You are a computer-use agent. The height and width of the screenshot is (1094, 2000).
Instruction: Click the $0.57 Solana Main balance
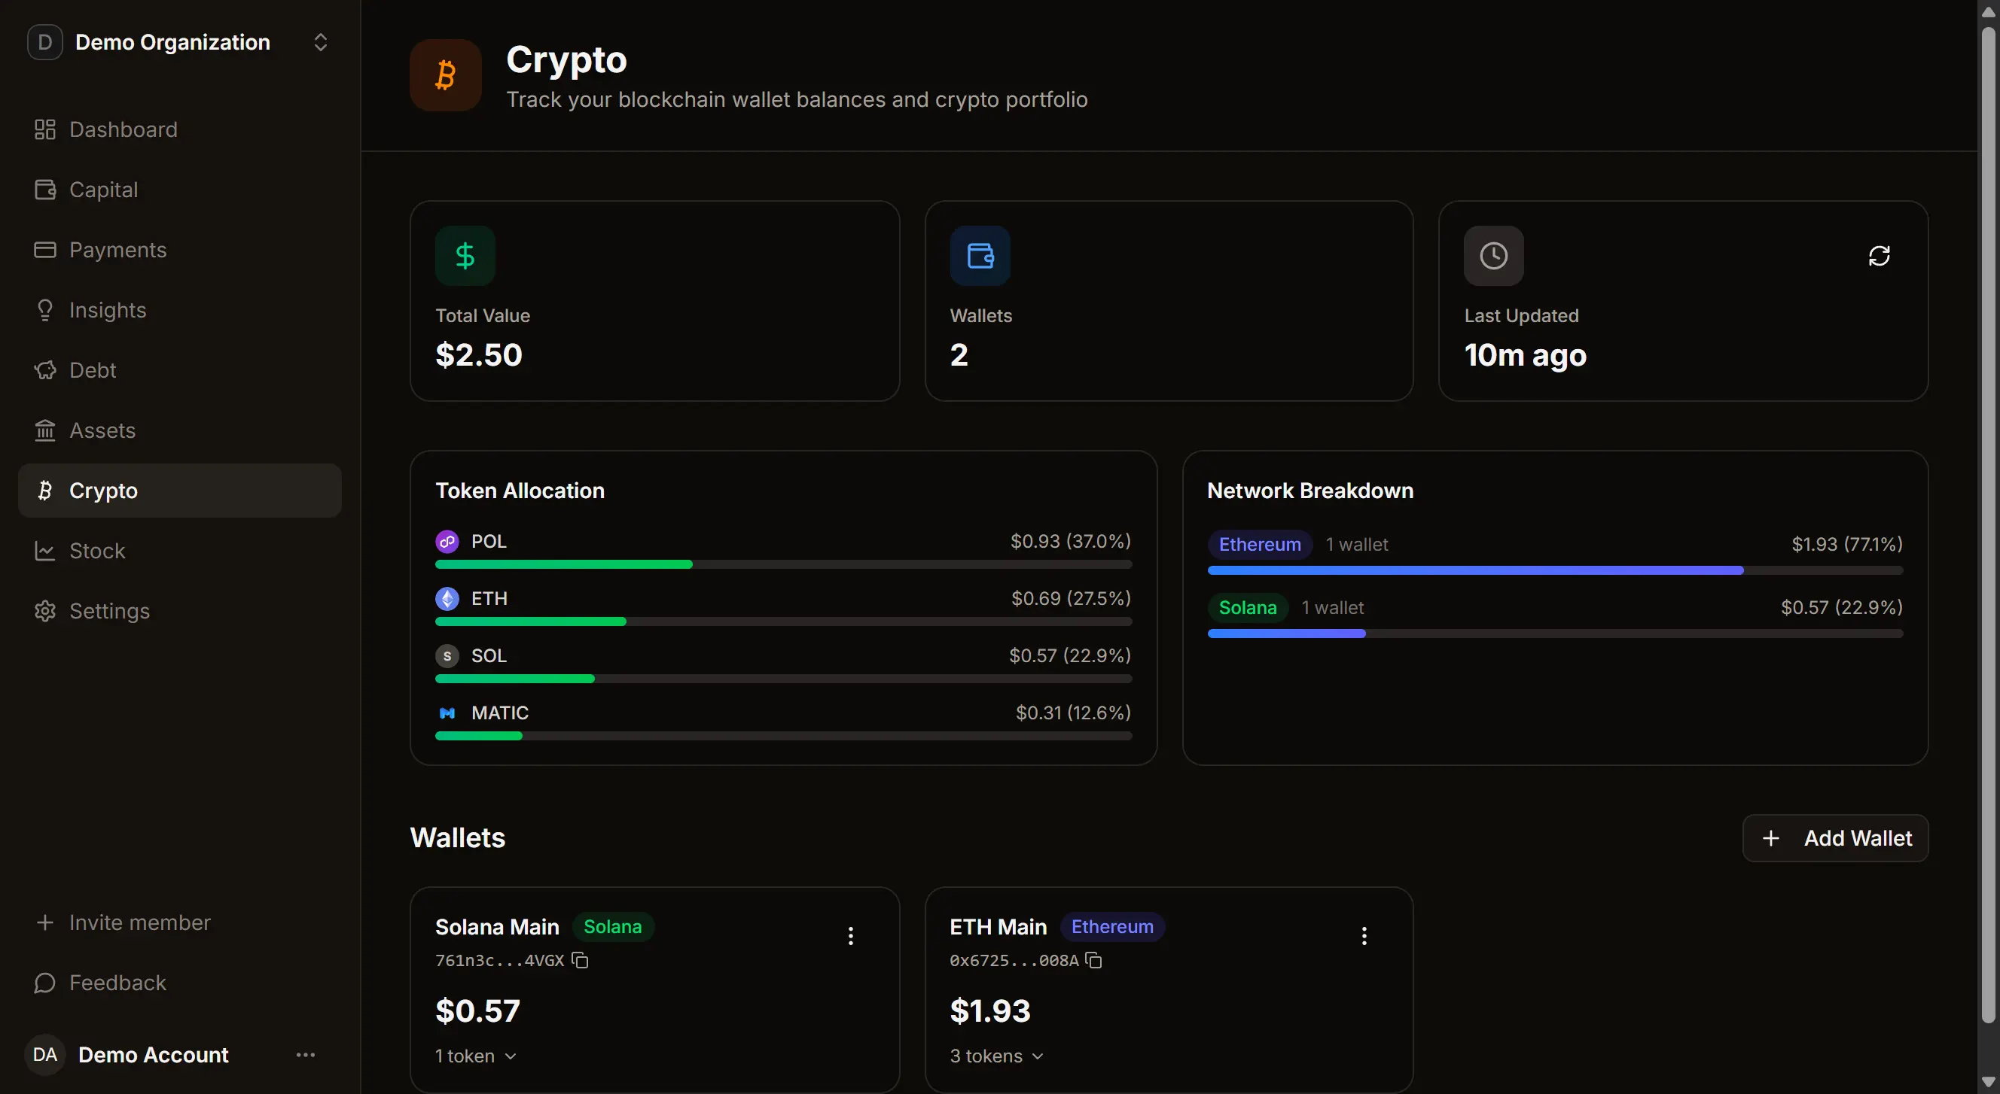pos(477,1011)
